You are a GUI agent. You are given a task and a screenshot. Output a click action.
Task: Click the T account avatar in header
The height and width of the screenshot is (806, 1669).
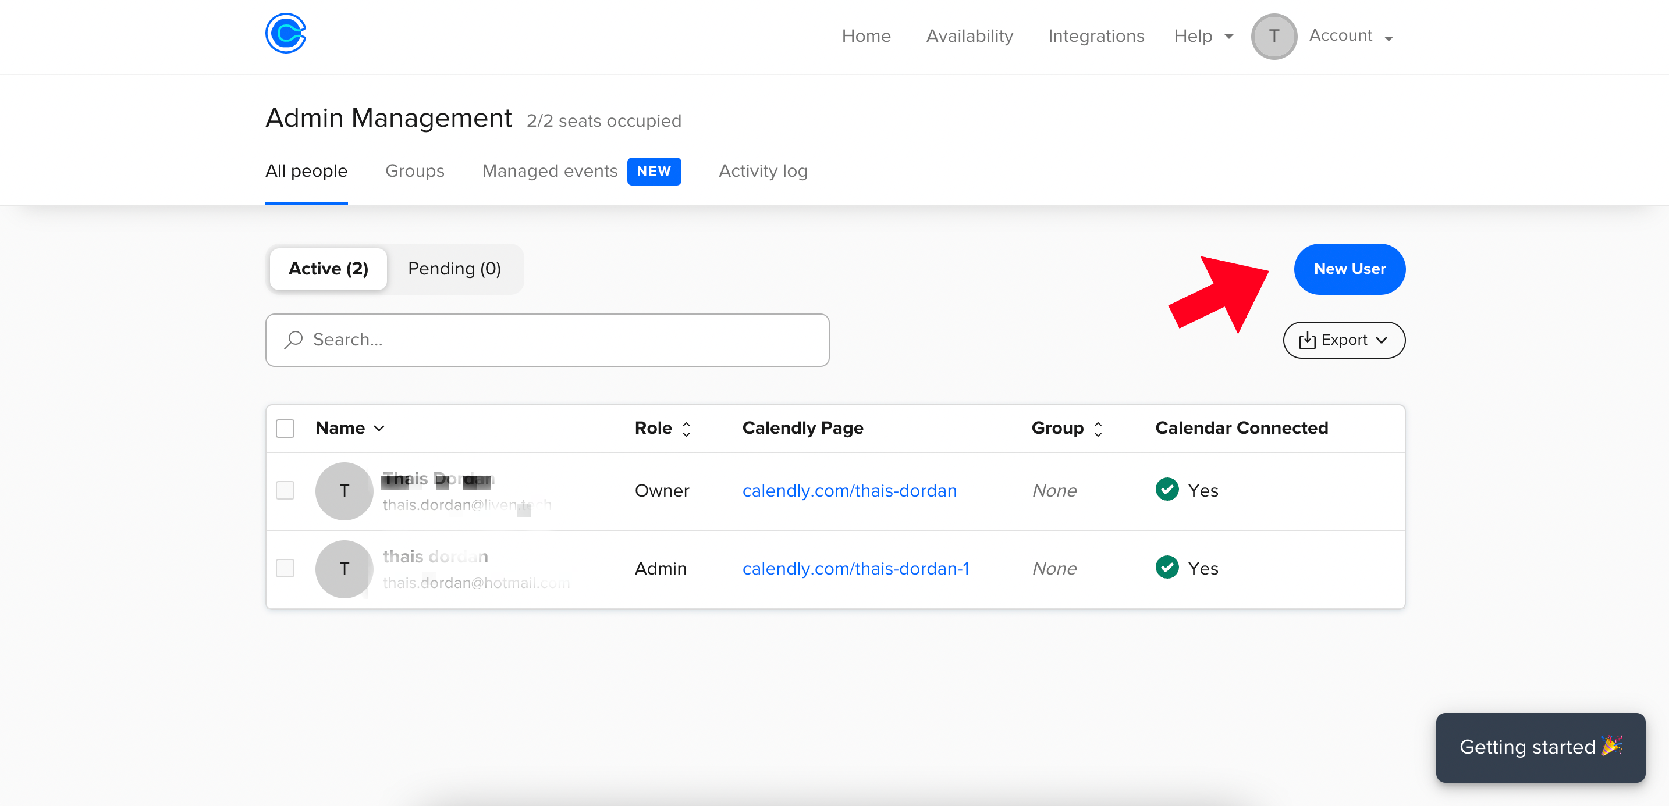[1273, 36]
